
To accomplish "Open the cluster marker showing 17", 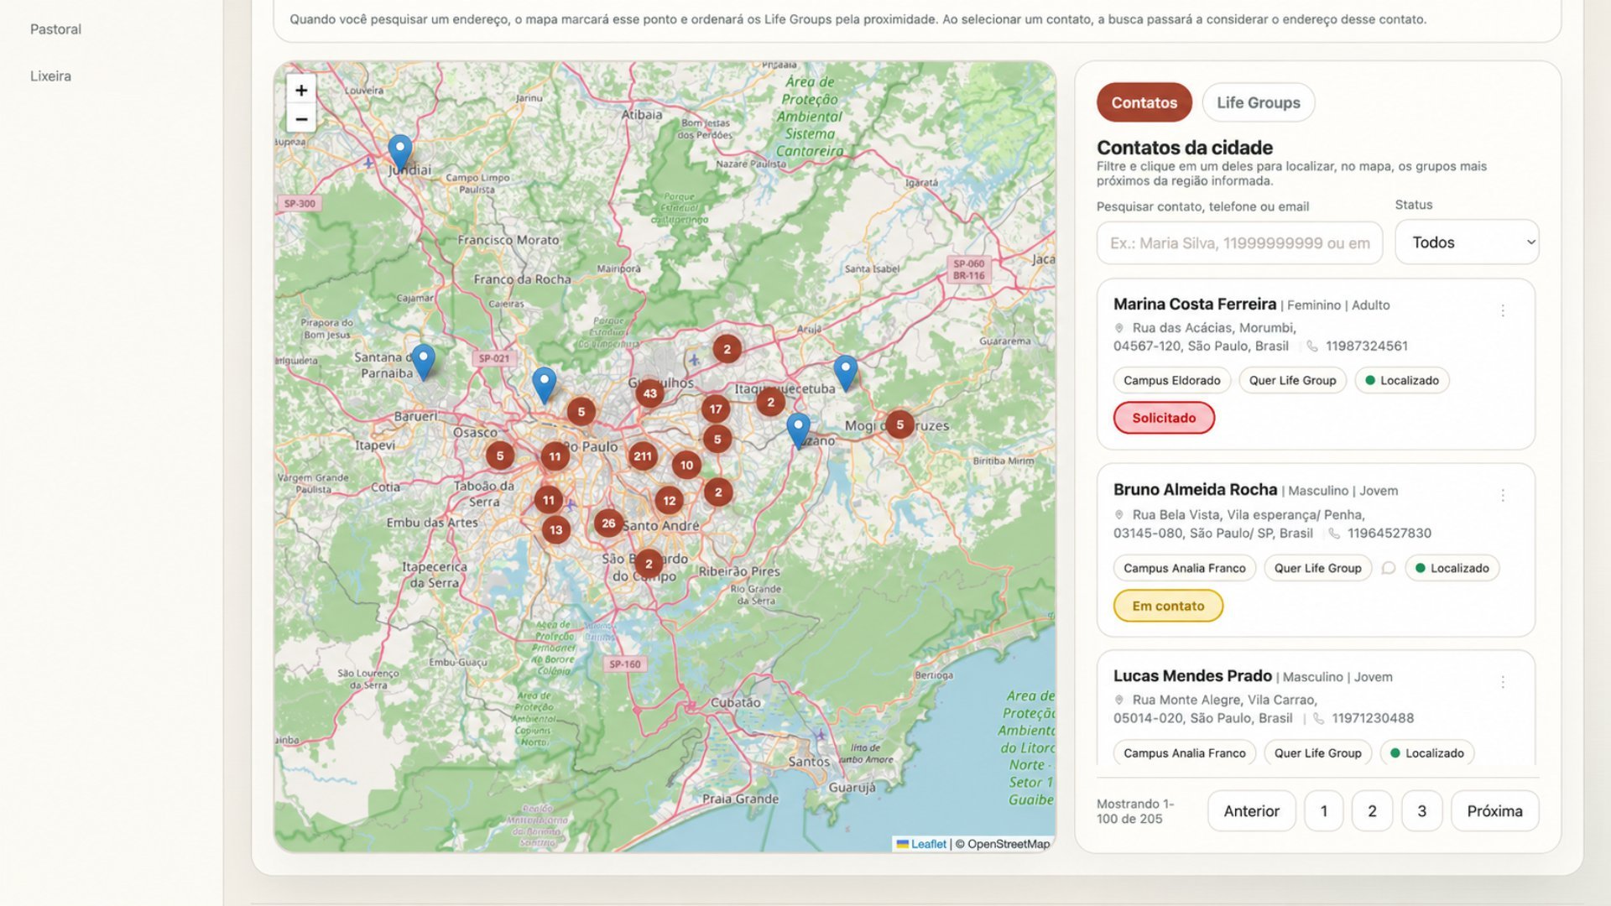I will (716, 409).
